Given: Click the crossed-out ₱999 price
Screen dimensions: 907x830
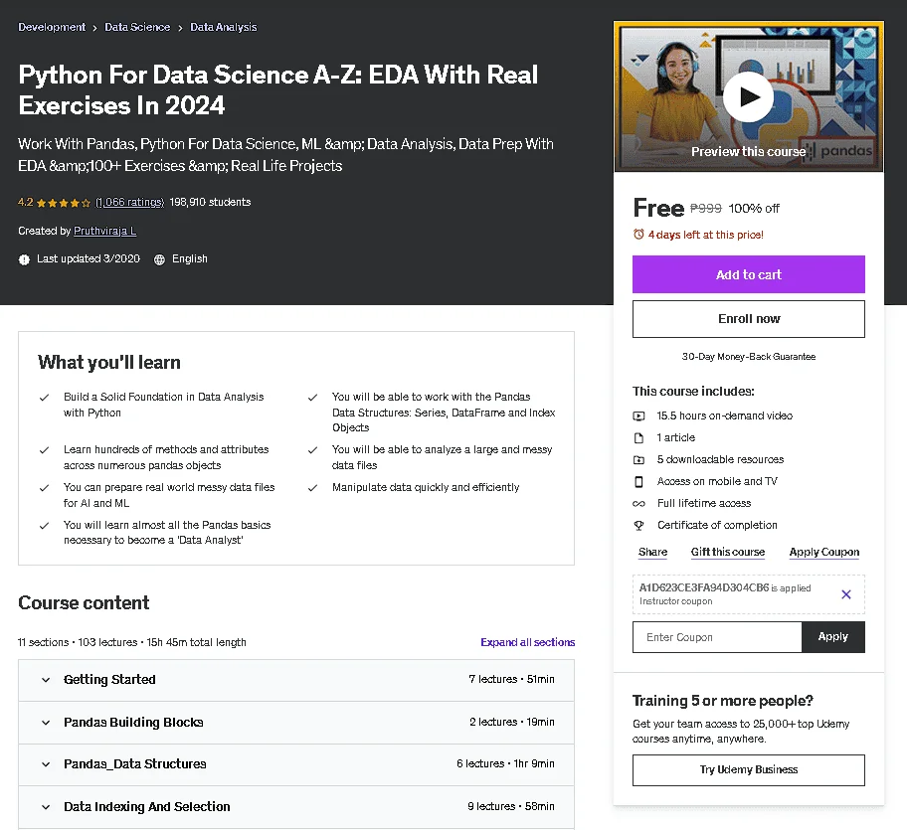Looking at the screenshot, I should 706,208.
